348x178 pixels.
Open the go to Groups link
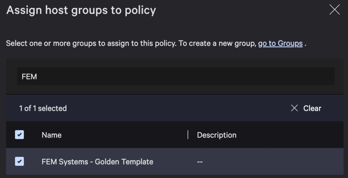point(280,44)
